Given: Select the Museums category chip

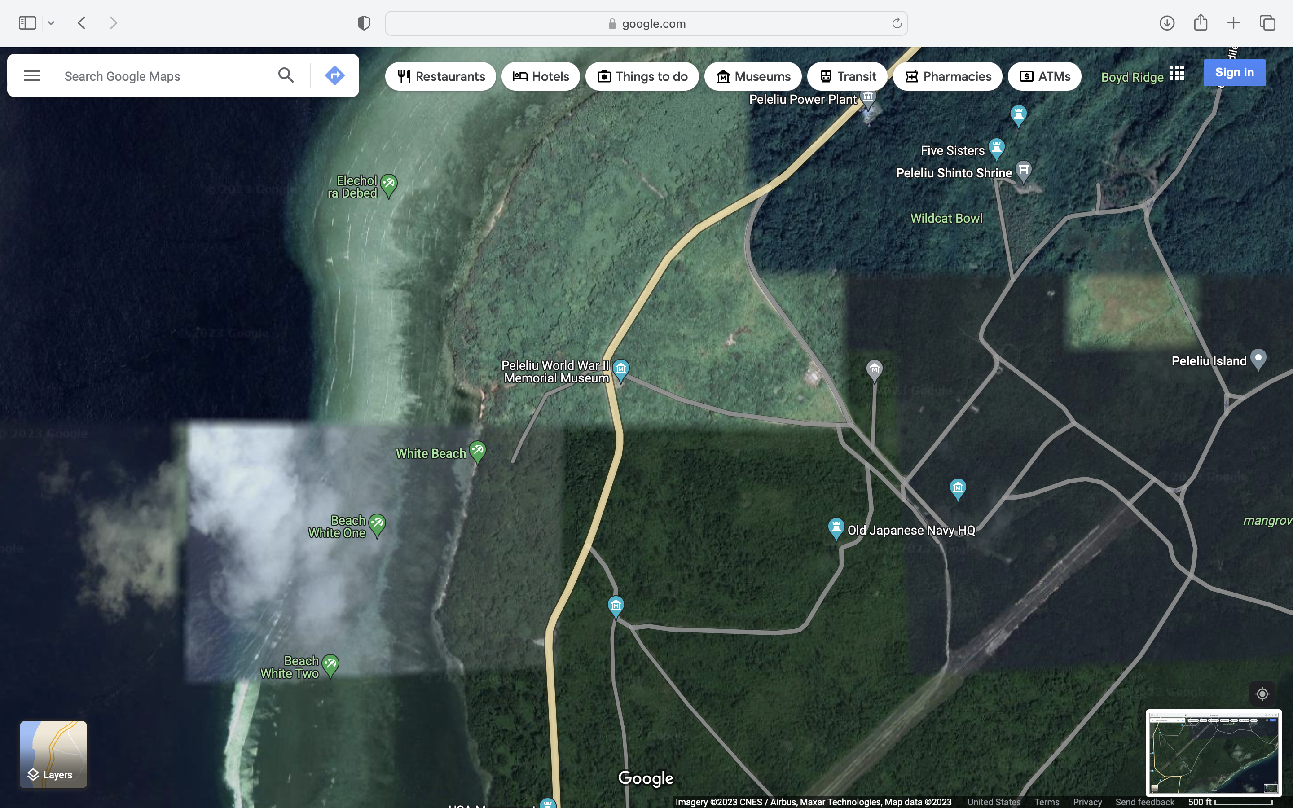Looking at the screenshot, I should 753,76.
